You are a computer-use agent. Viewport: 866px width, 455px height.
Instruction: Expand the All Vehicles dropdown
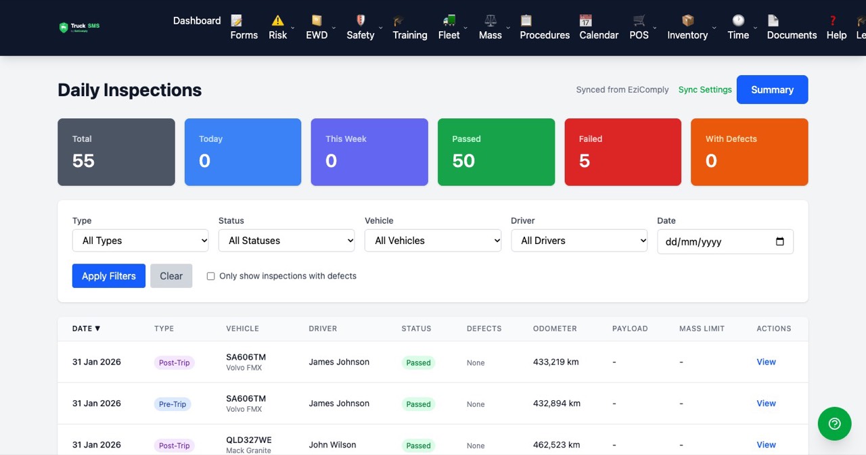click(x=433, y=241)
